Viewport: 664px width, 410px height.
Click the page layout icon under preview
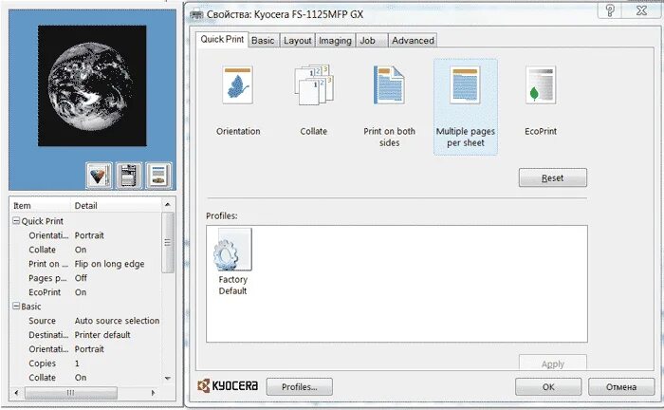(x=158, y=176)
